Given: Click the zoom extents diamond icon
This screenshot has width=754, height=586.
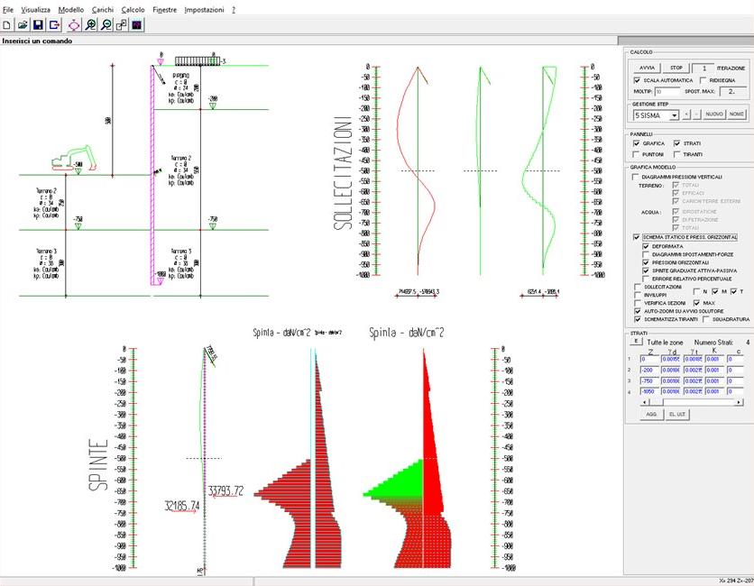Looking at the screenshot, I should coord(74,25).
